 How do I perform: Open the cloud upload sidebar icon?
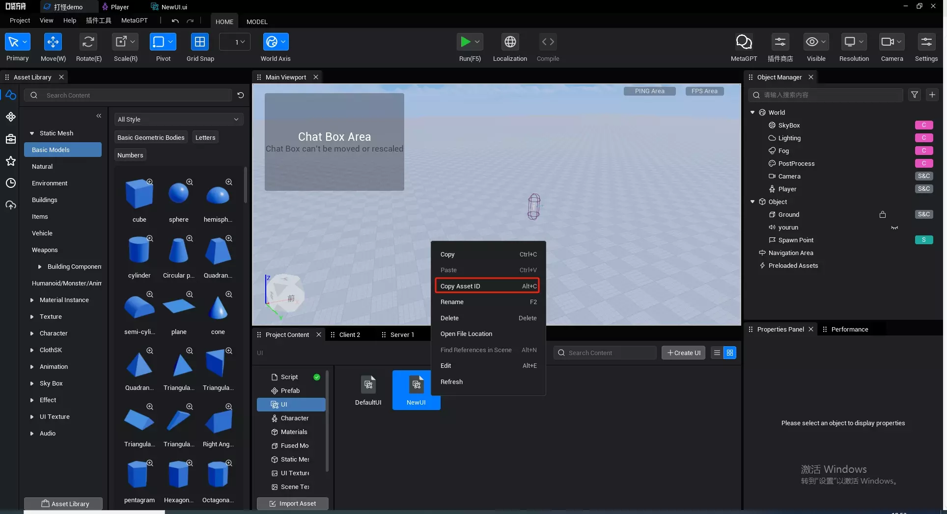coord(11,205)
